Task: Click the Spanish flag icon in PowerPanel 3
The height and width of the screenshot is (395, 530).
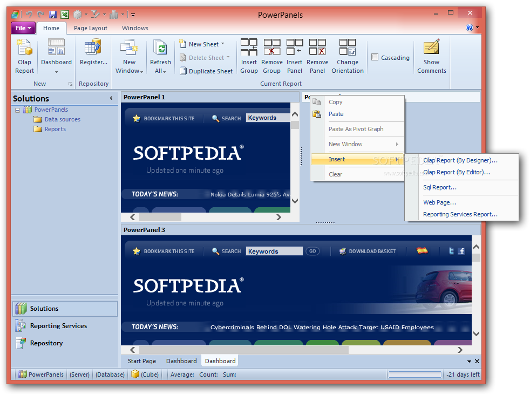Action: coord(422,251)
